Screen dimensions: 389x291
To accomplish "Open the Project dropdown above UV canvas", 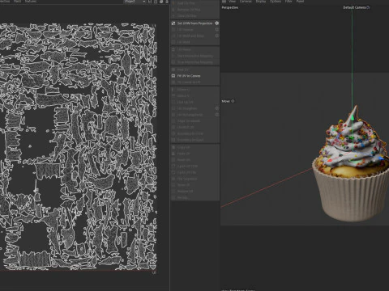I will pos(135,2).
